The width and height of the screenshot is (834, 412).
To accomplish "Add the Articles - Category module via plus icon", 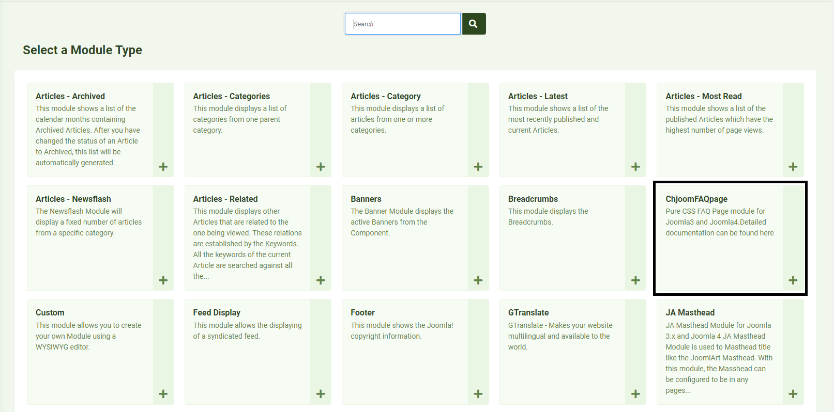I will pos(478,167).
